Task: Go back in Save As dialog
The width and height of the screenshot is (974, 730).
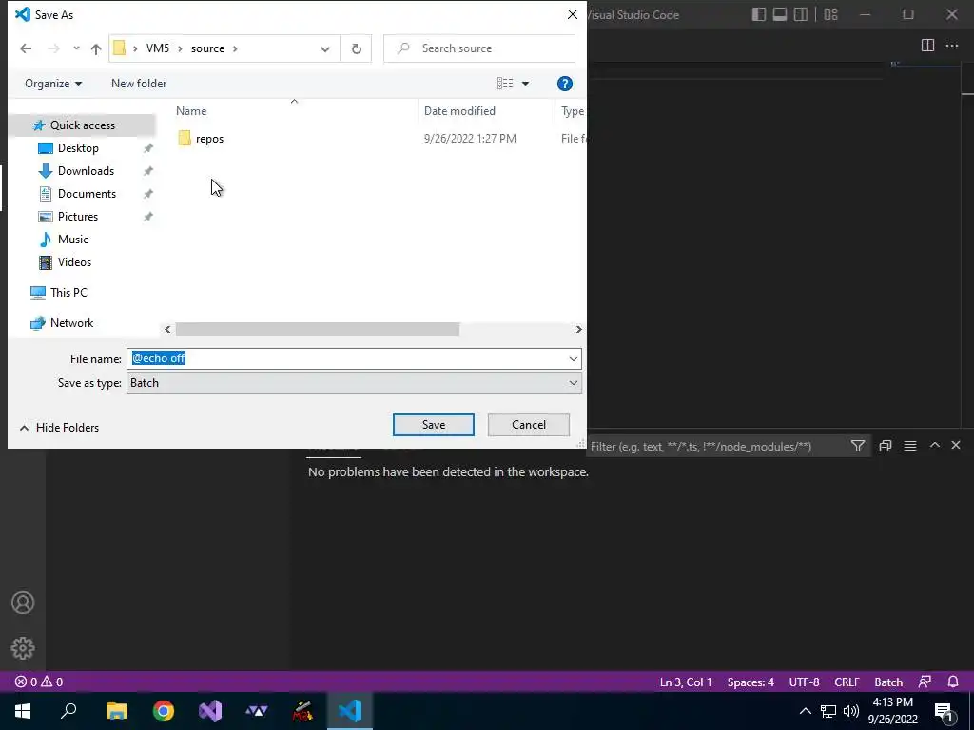Action: click(x=26, y=48)
